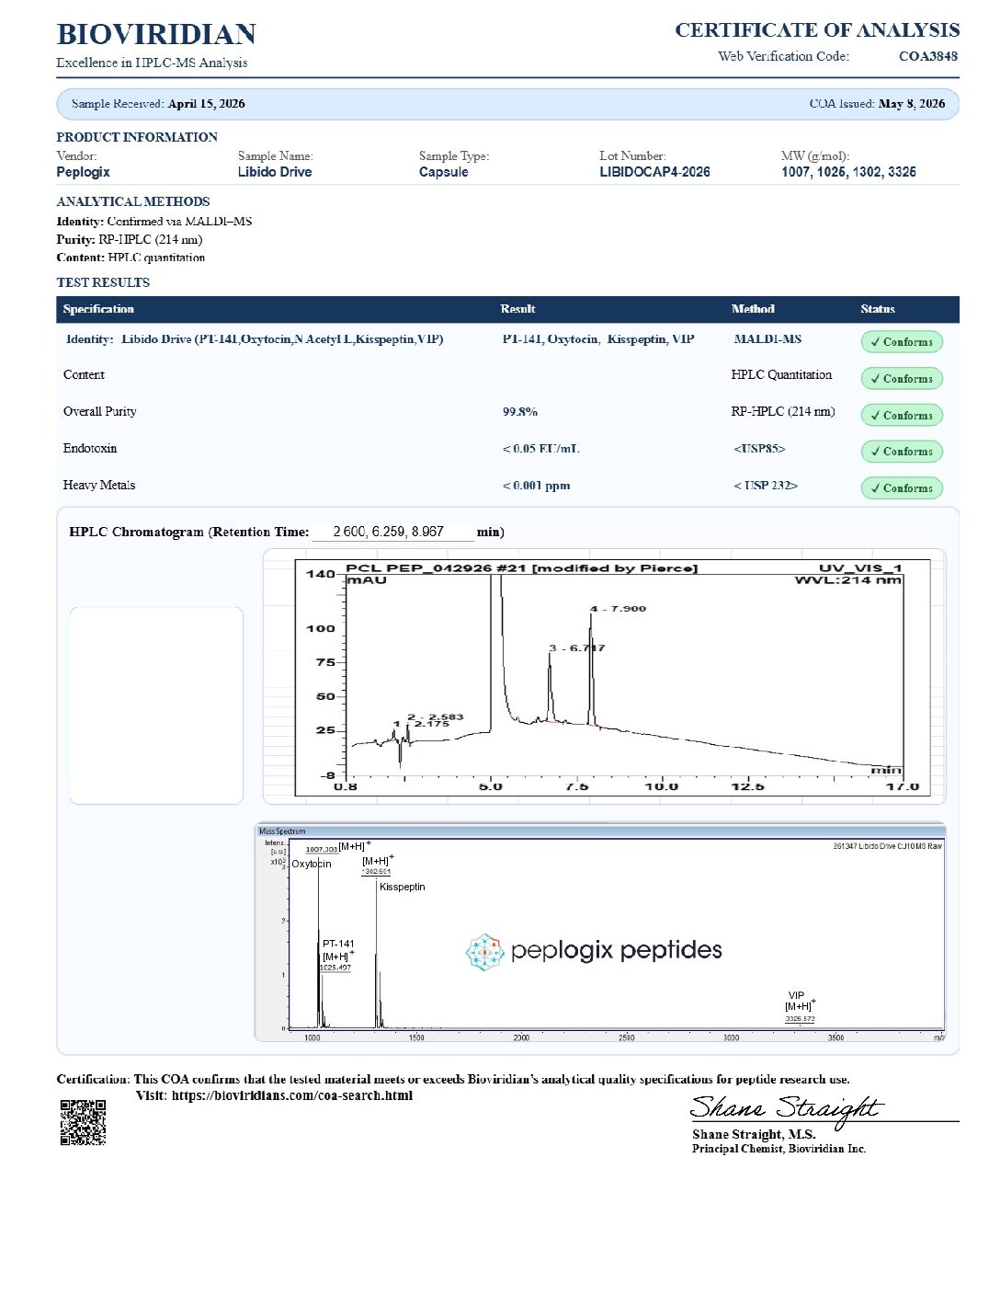Screen dimensions: 1000x1295
Task: Click the Conforms badge for Overall Purity
Action: click(x=902, y=416)
